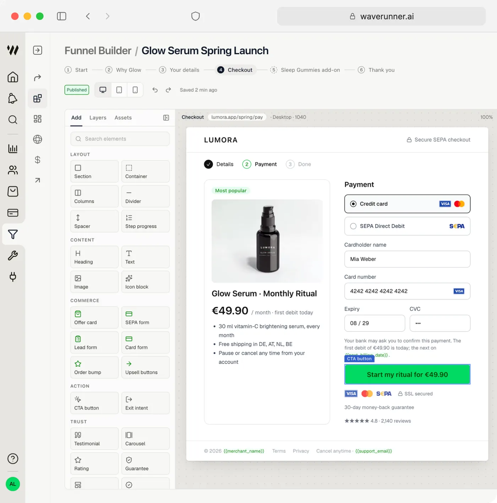The width and height of the screenshot is (497, 503).
Task: Click the Cardholder name field
Action: (x=407, y=259)
